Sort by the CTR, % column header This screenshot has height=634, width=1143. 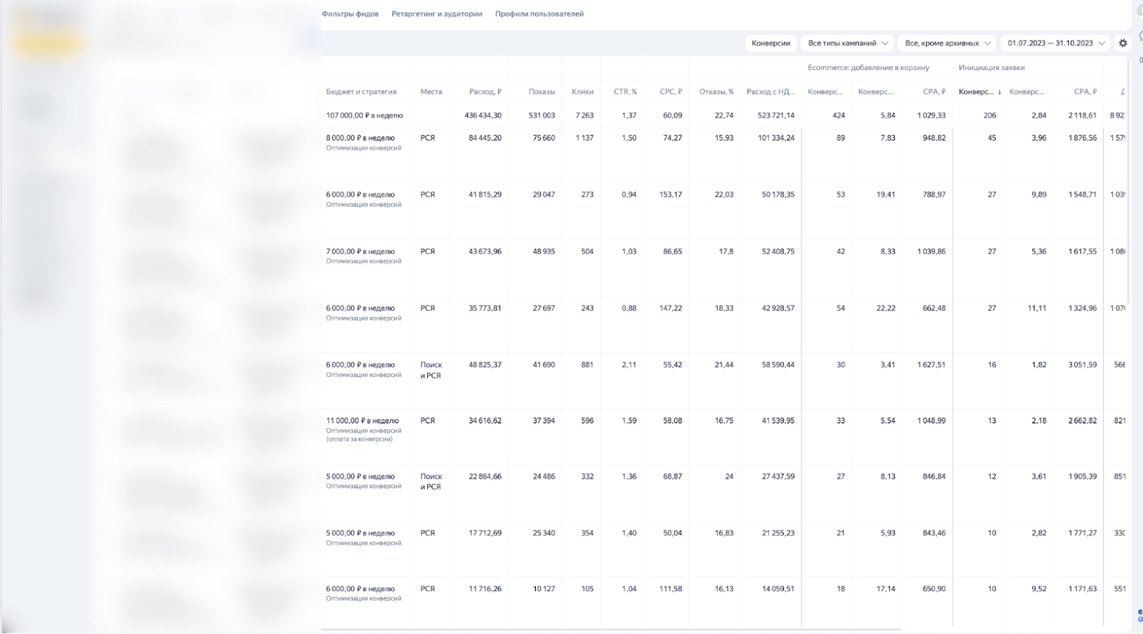pos(624,91)
